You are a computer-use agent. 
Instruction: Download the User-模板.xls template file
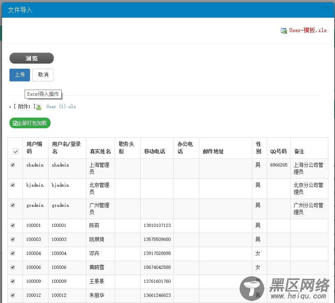(x=307, y=30)
